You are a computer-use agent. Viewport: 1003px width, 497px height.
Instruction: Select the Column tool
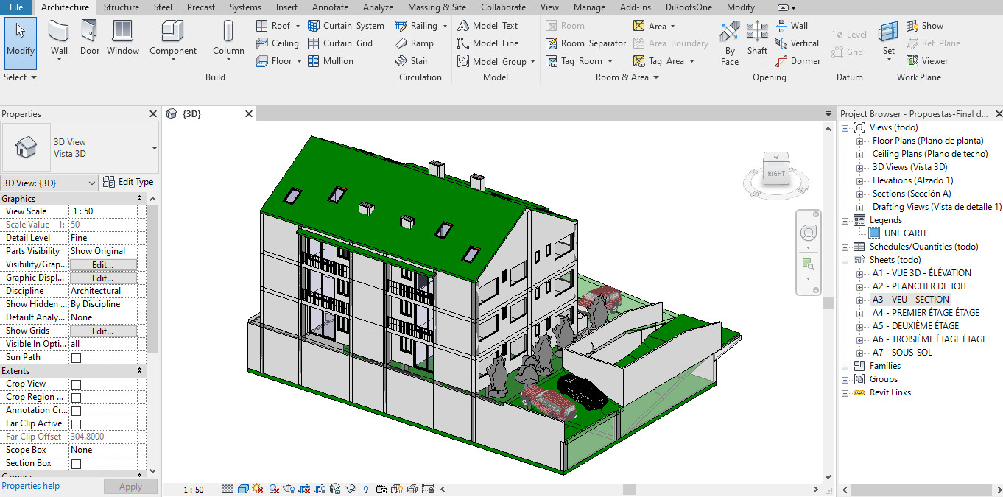[x=228, y=38]
